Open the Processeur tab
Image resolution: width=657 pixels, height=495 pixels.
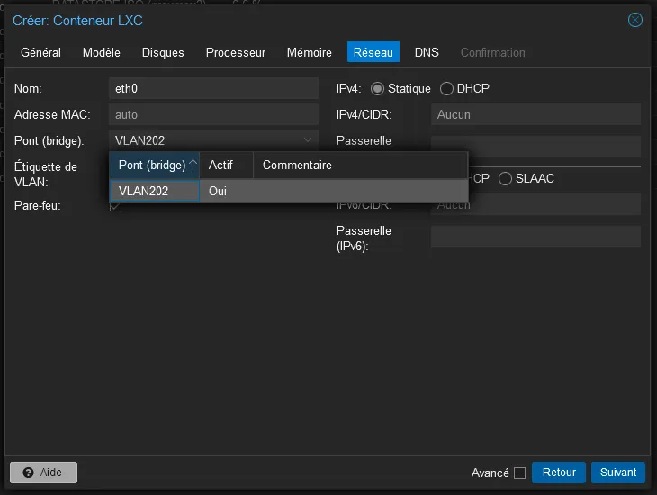coord(236,52)
